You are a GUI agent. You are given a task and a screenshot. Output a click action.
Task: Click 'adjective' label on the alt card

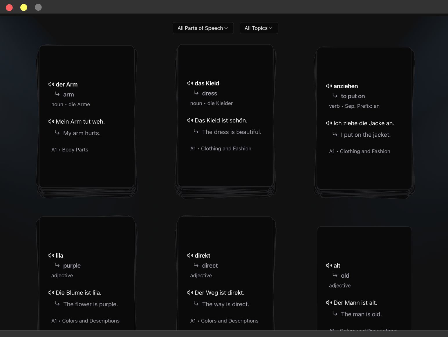tap(340, 285)
